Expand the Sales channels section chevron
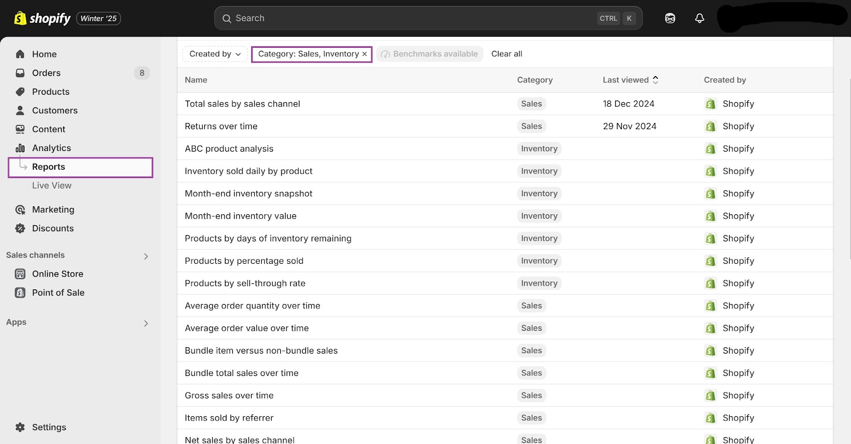This screenshot has height=444, width=851. click(x=146, y=256)
